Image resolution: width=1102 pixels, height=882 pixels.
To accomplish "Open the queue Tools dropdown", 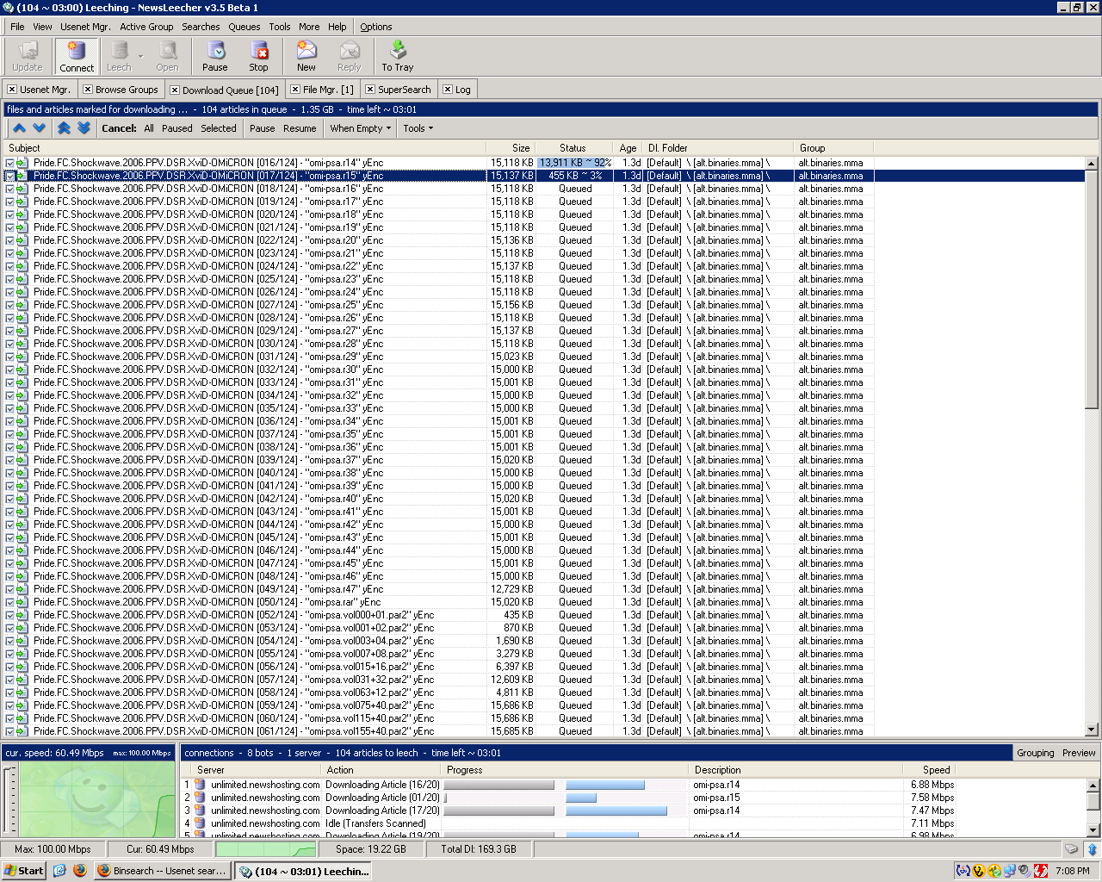I will point(418,128).
